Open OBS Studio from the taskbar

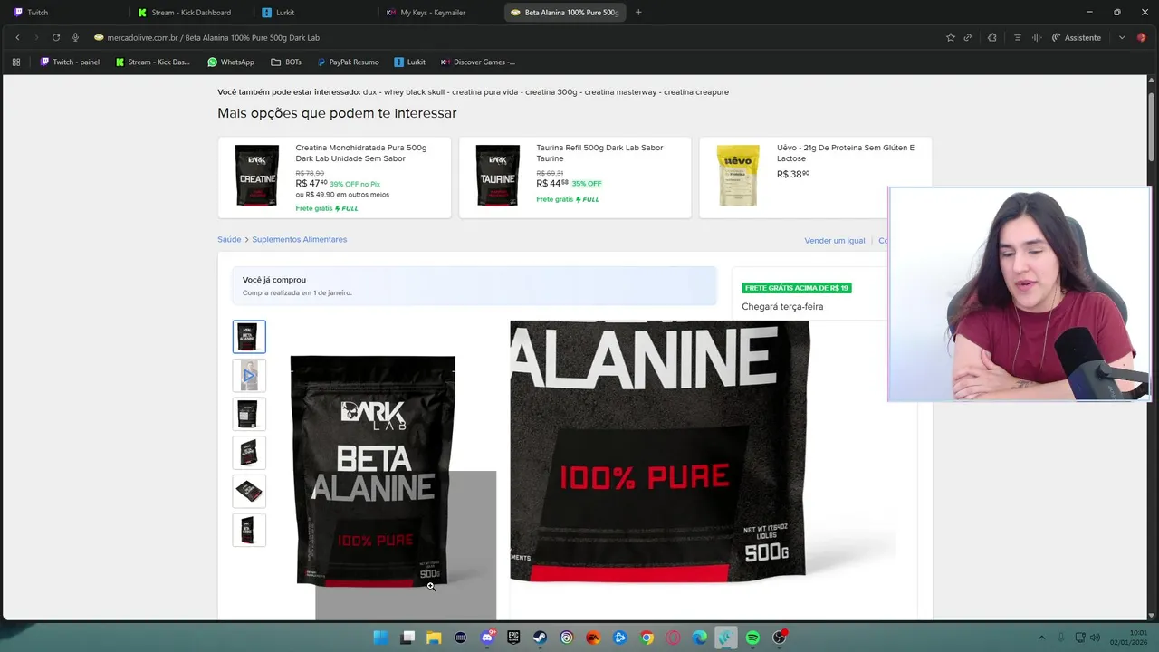pyautogui.click(x=779, y=638)
